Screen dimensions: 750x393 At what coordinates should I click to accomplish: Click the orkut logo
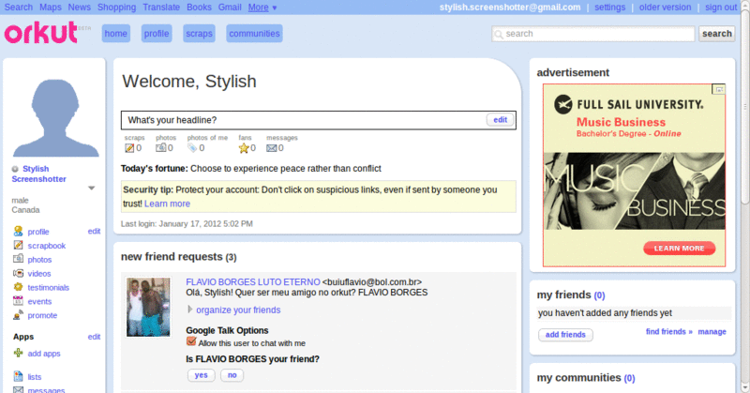40,33
